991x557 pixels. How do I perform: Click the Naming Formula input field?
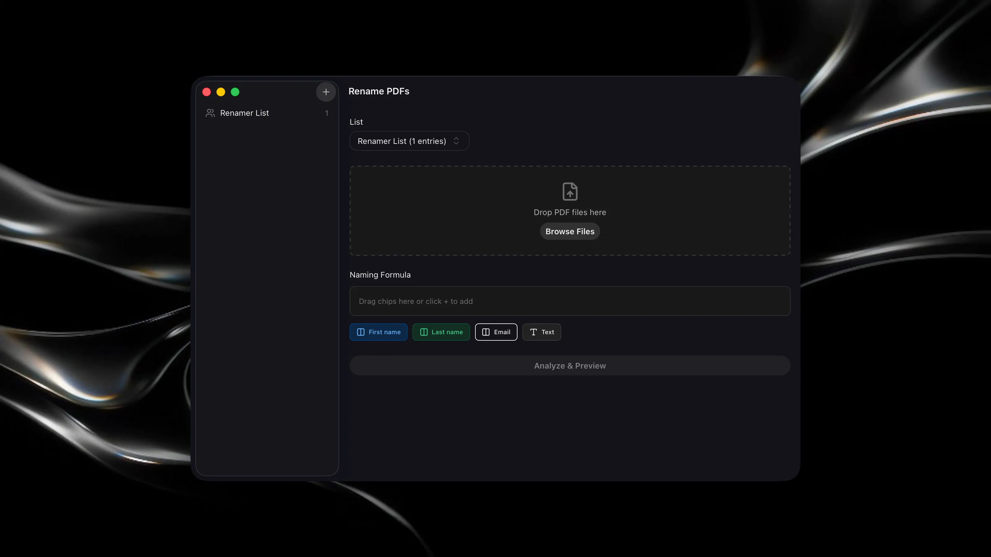(x=570, y=301)
